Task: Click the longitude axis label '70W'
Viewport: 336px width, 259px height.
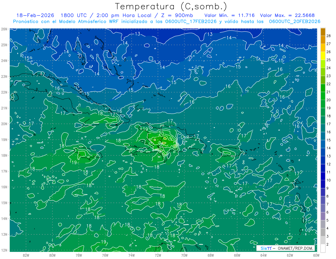Action: [184, 255]
